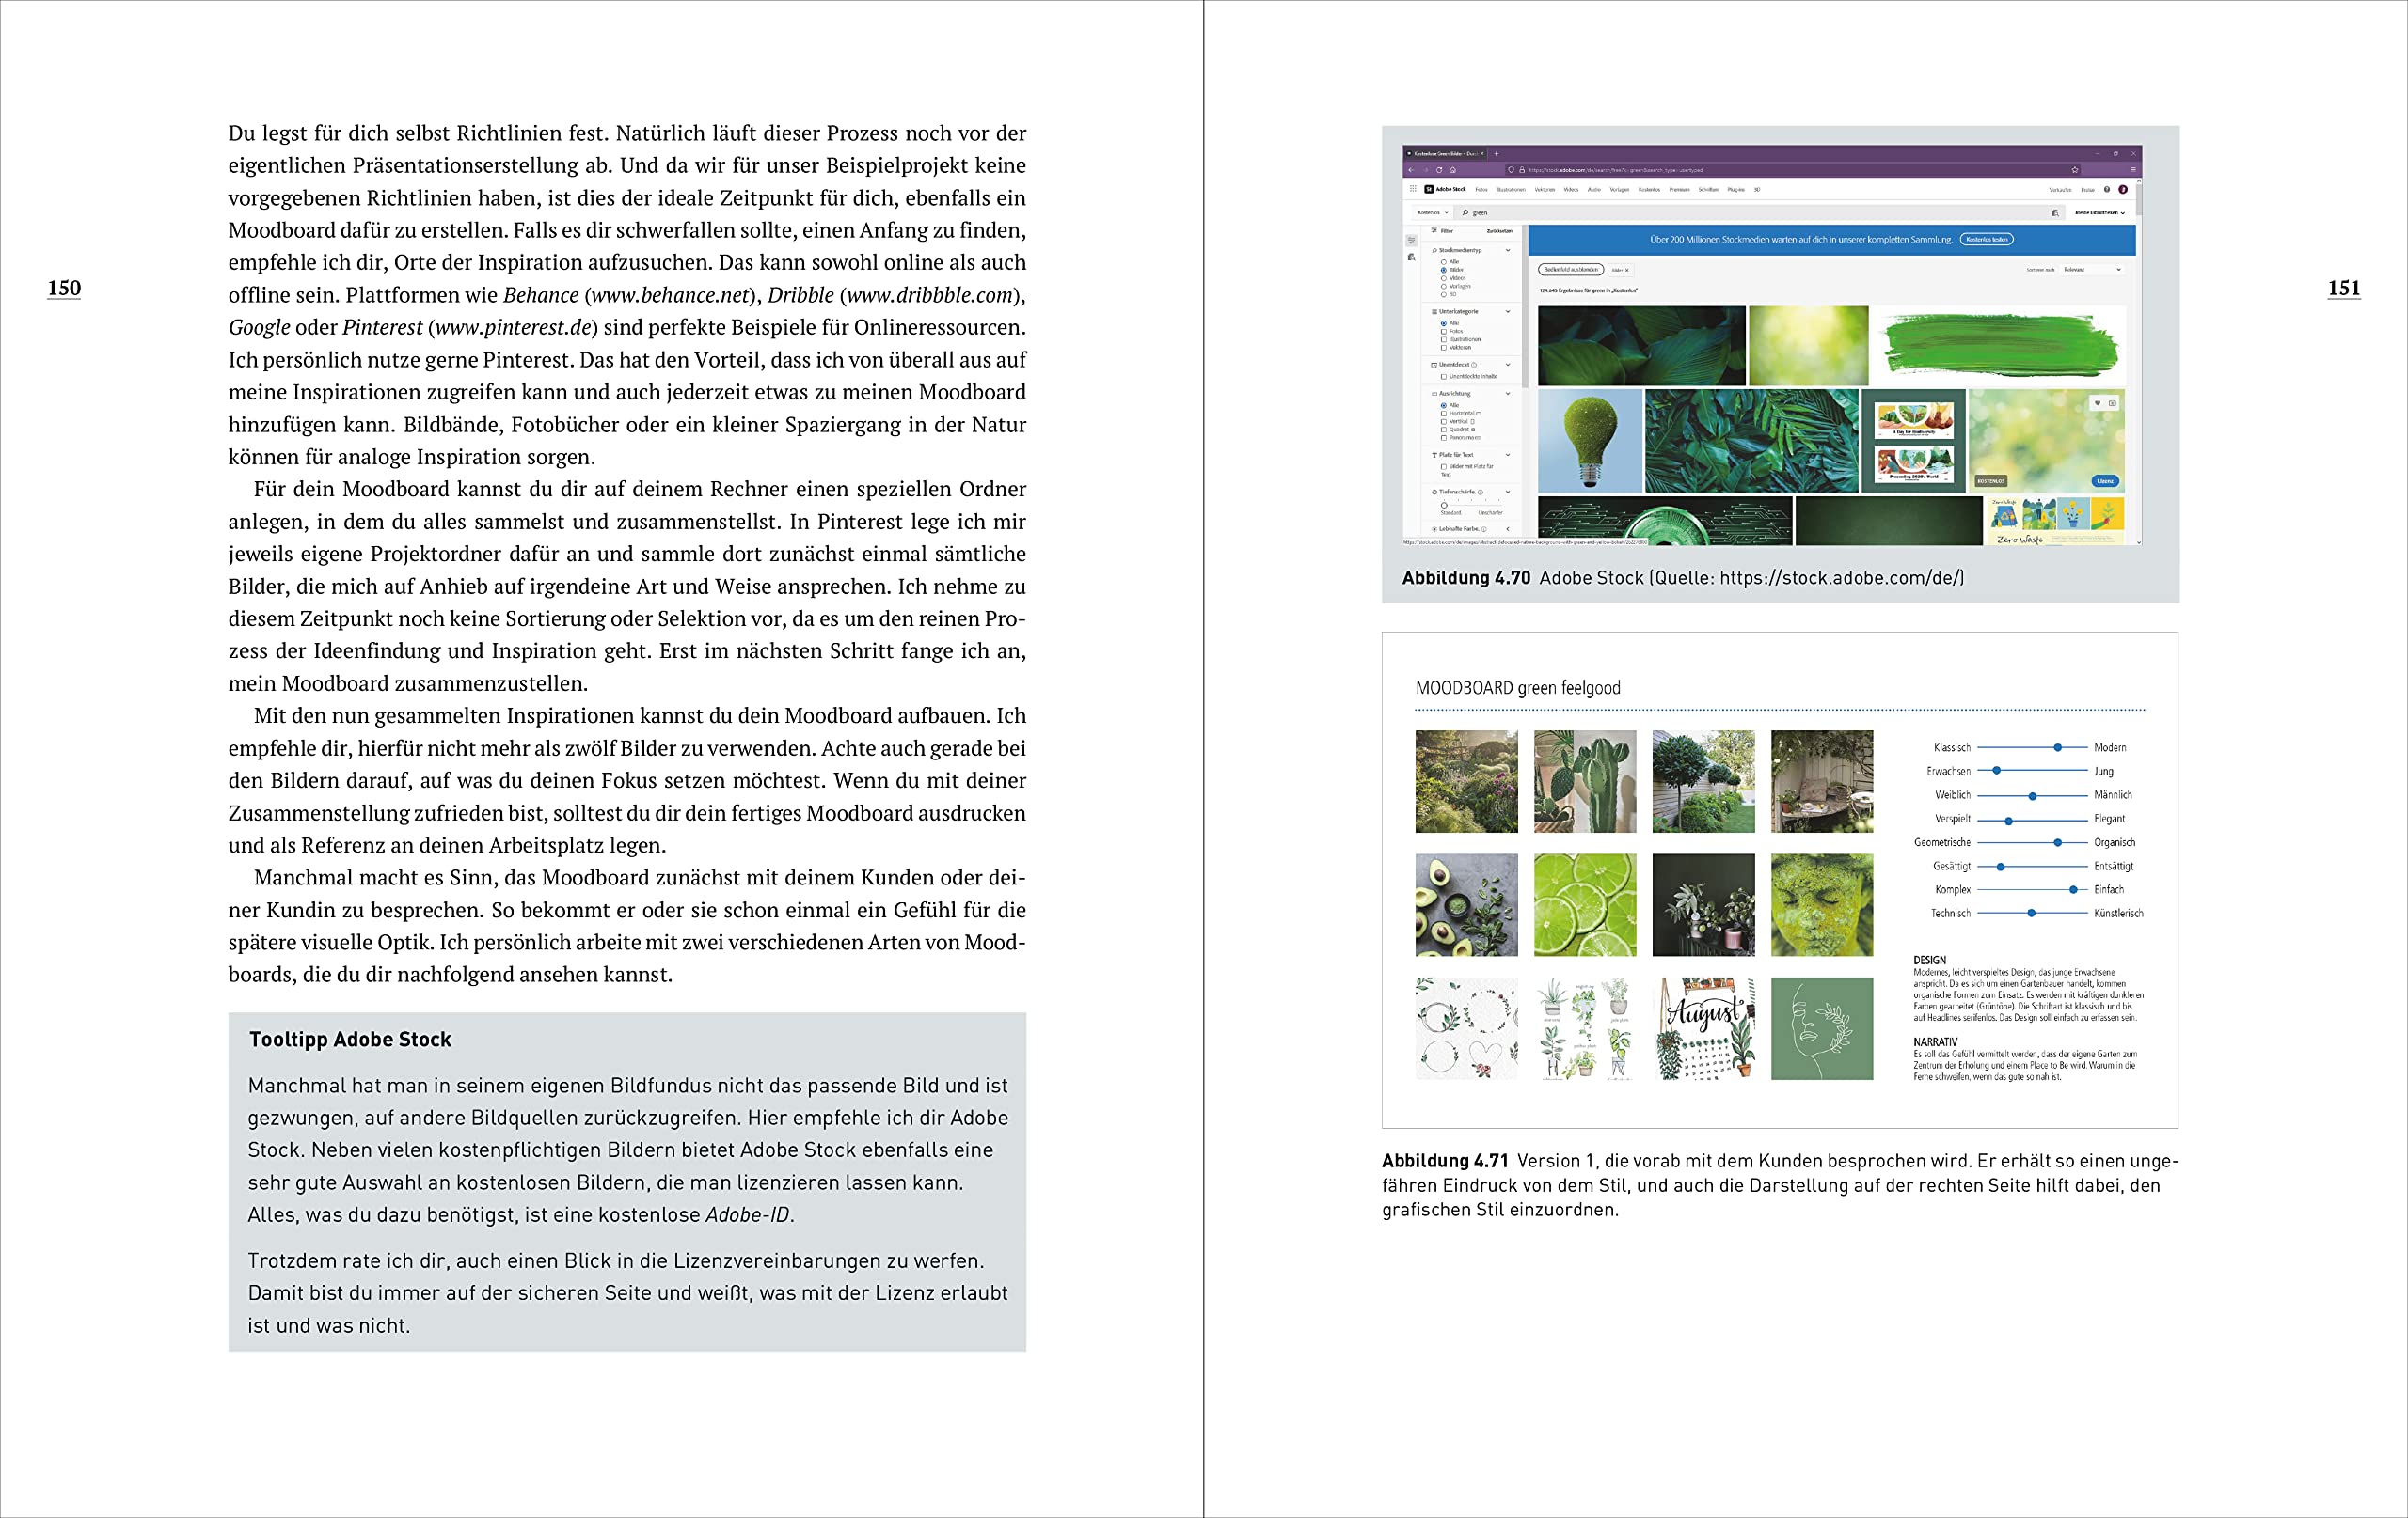Collapse the Tiefenschärfe filter section

[x=1508, y=492]
